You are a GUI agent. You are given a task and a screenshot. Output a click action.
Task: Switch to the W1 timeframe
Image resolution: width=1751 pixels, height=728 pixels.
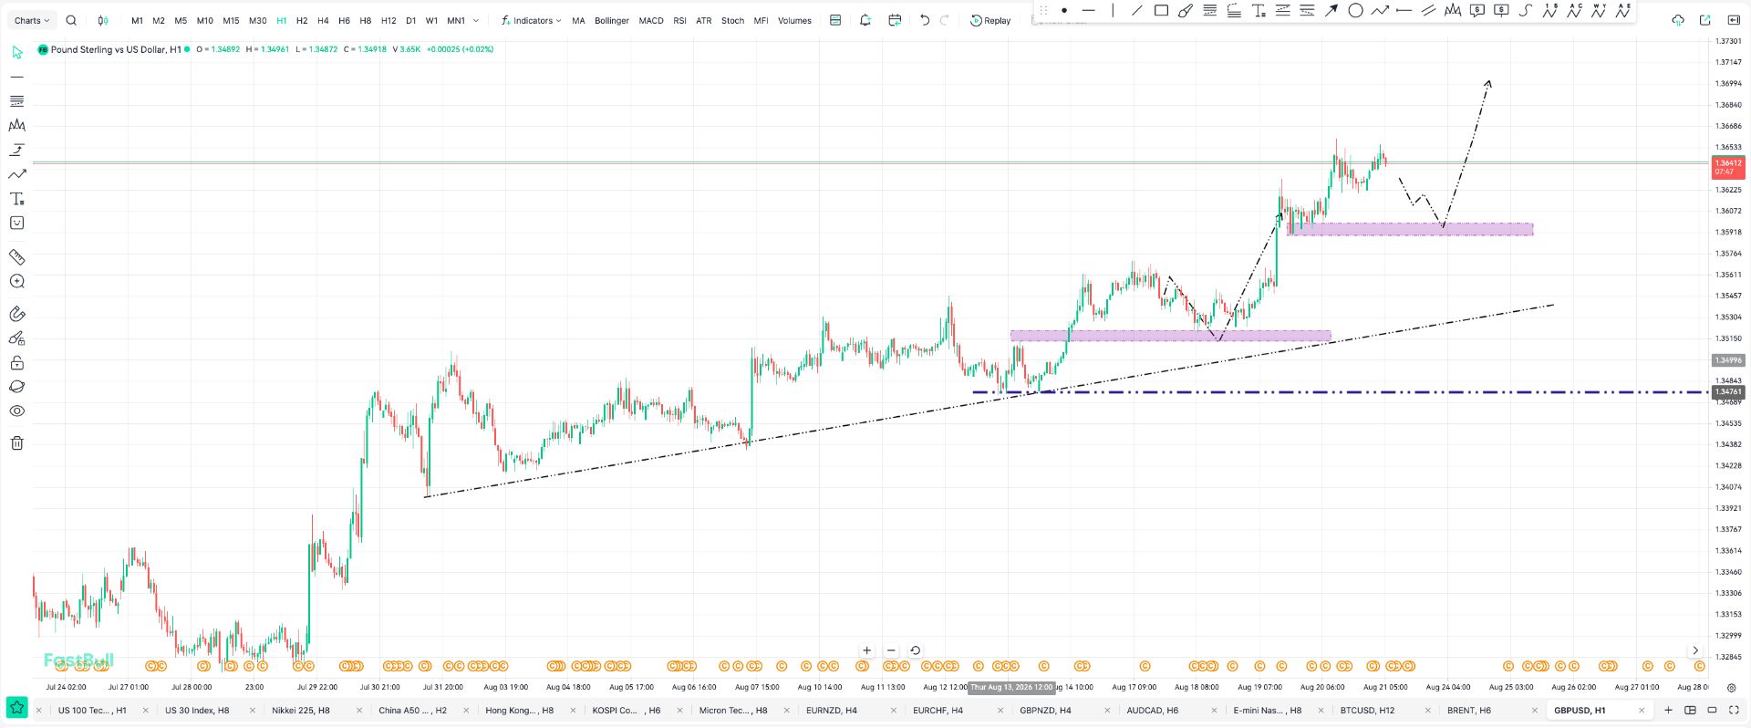coord(431,20)
